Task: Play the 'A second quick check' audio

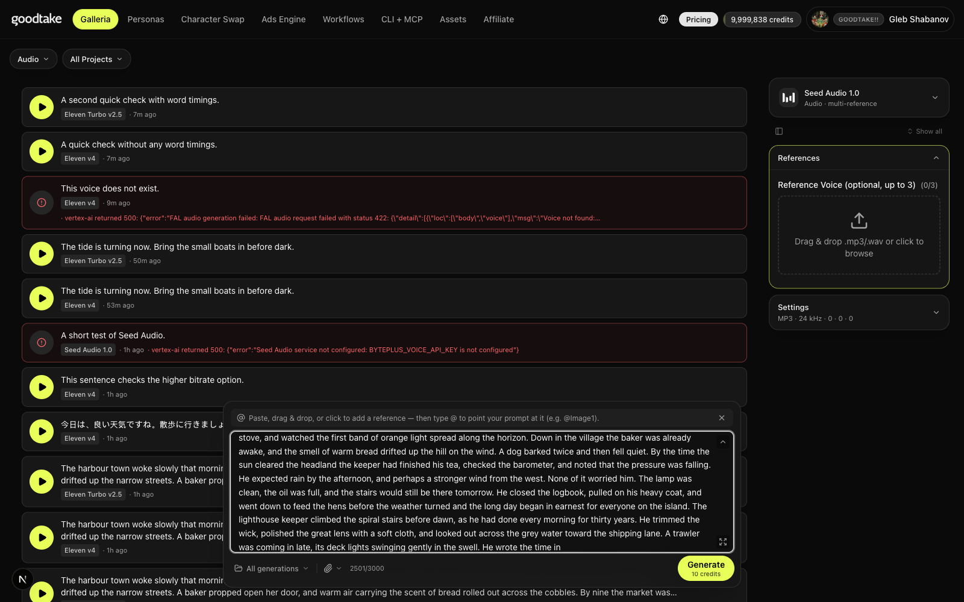Action: 42,107
